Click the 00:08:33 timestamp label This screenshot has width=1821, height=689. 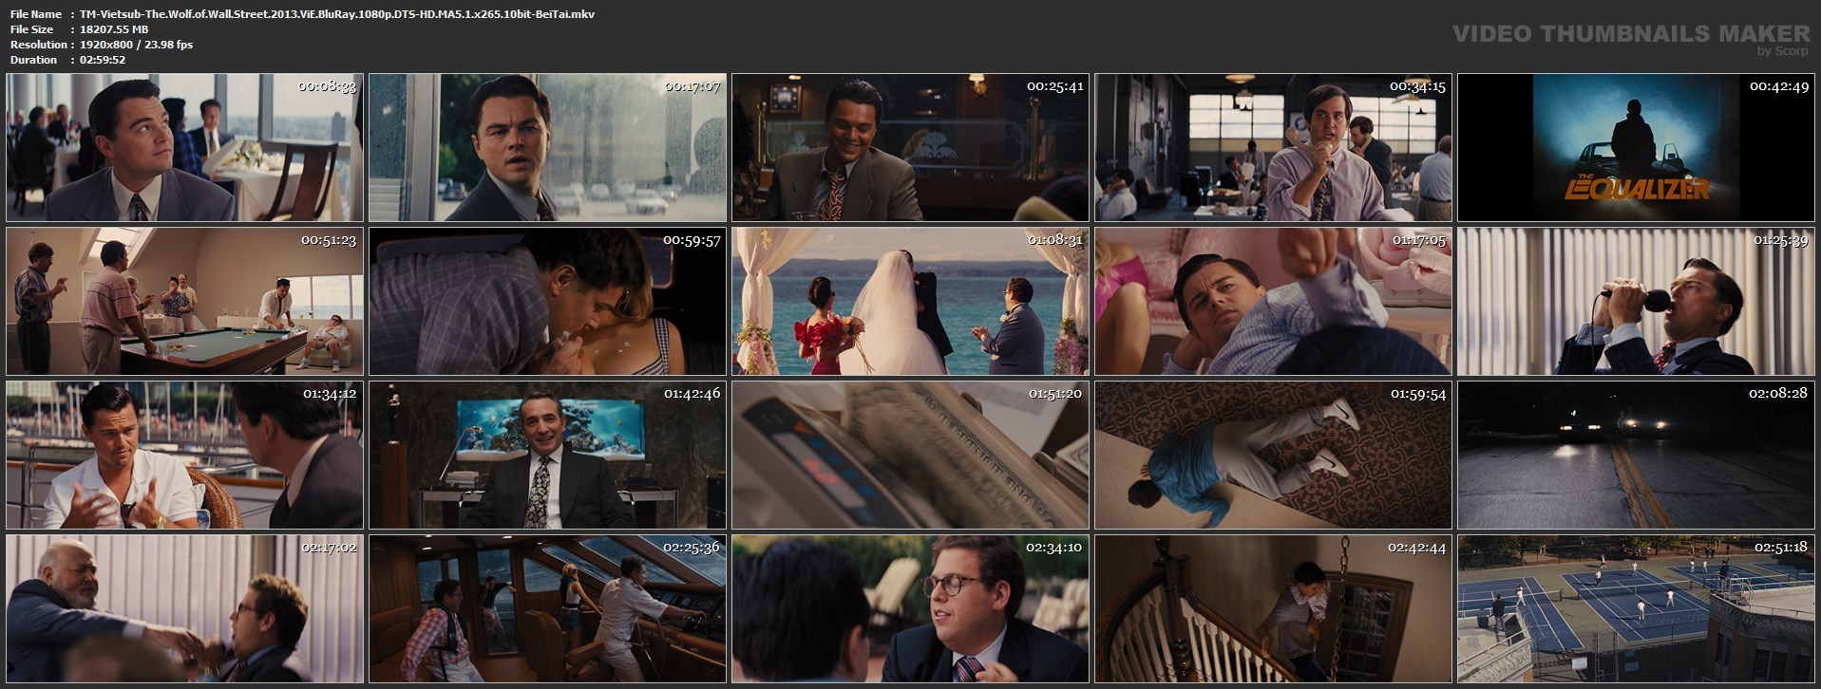(328, 86)
